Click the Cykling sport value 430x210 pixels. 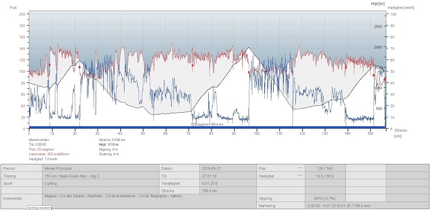[x=51, y=183]
